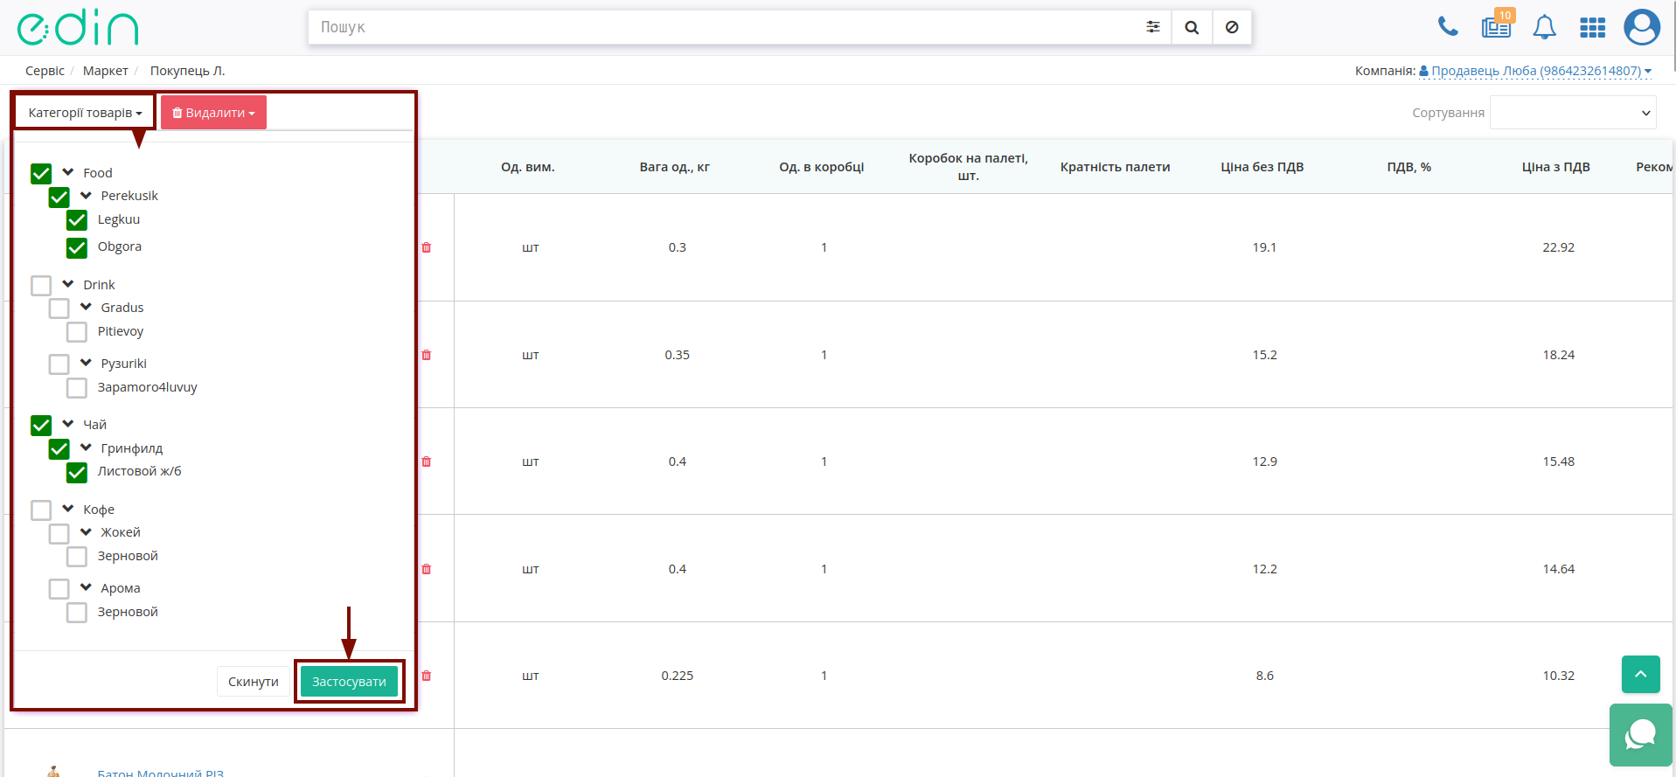Check the Жокей checkbox

[59, 533]
